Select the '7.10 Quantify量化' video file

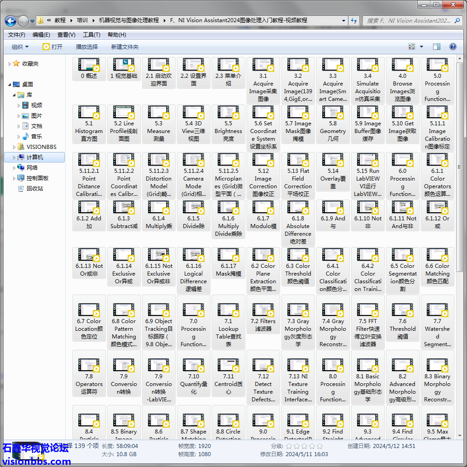coord(194,373)
